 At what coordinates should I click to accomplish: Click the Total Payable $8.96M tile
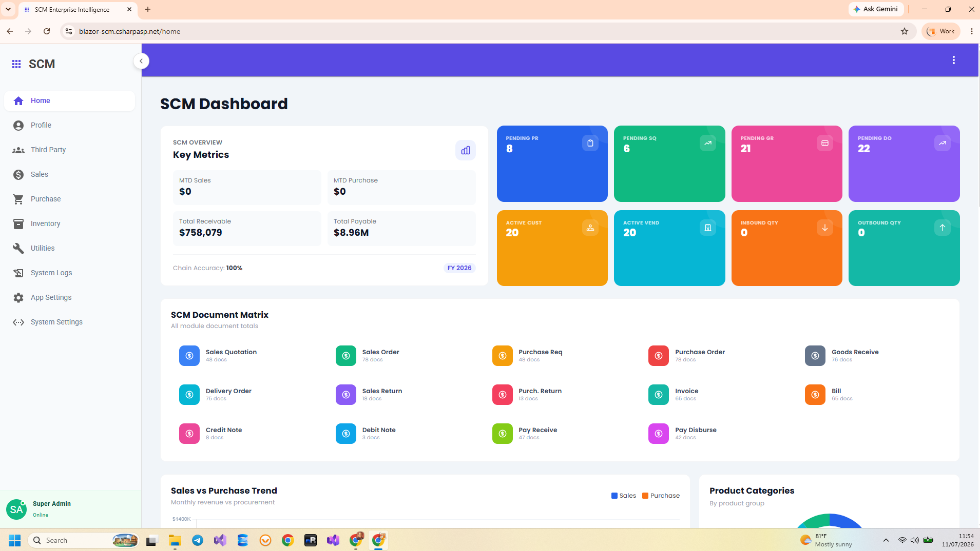pos(401,229)
